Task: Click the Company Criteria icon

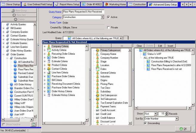Action: pyautogui.click(x=49, y=46)
